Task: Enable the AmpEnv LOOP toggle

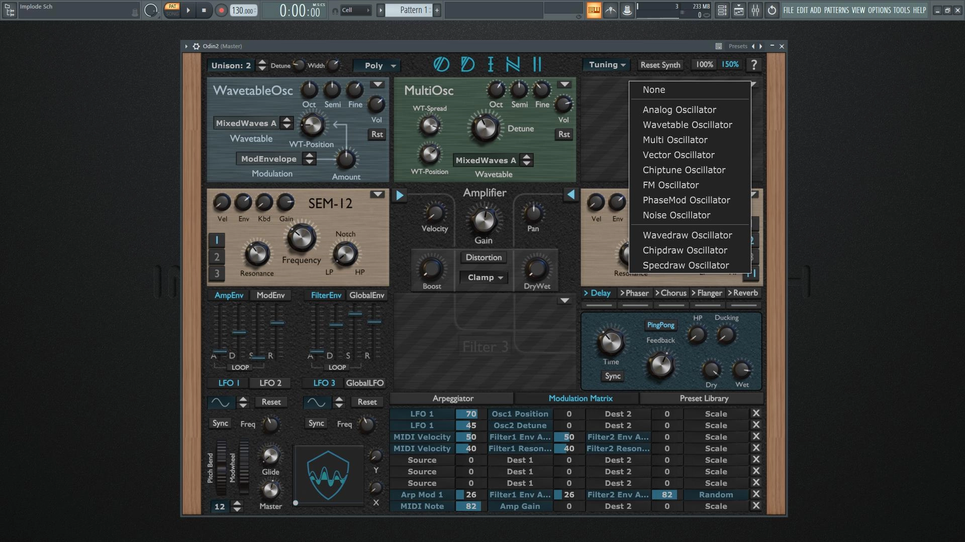Action: tap(240, 367)
